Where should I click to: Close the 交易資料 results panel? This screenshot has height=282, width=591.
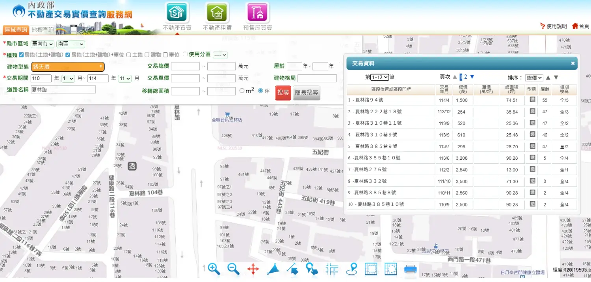(573, 63)
